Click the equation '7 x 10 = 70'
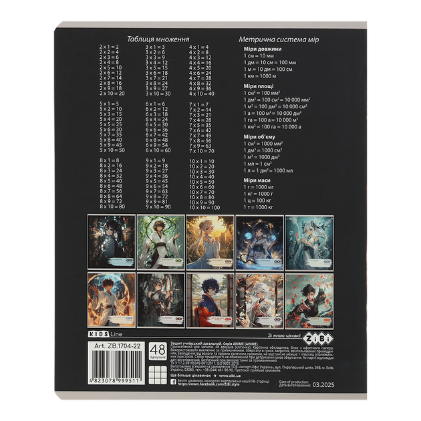421x421 pixels. [202, 151]
